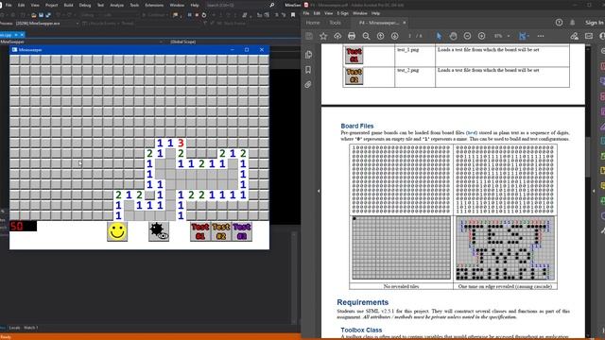
Task: Switch to the Acrobat Tools tab
Action: 335,23
